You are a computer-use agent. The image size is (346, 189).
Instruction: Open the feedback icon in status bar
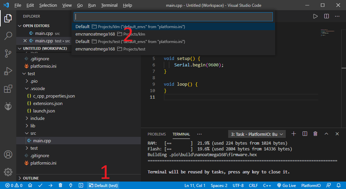tap(329, 186)
